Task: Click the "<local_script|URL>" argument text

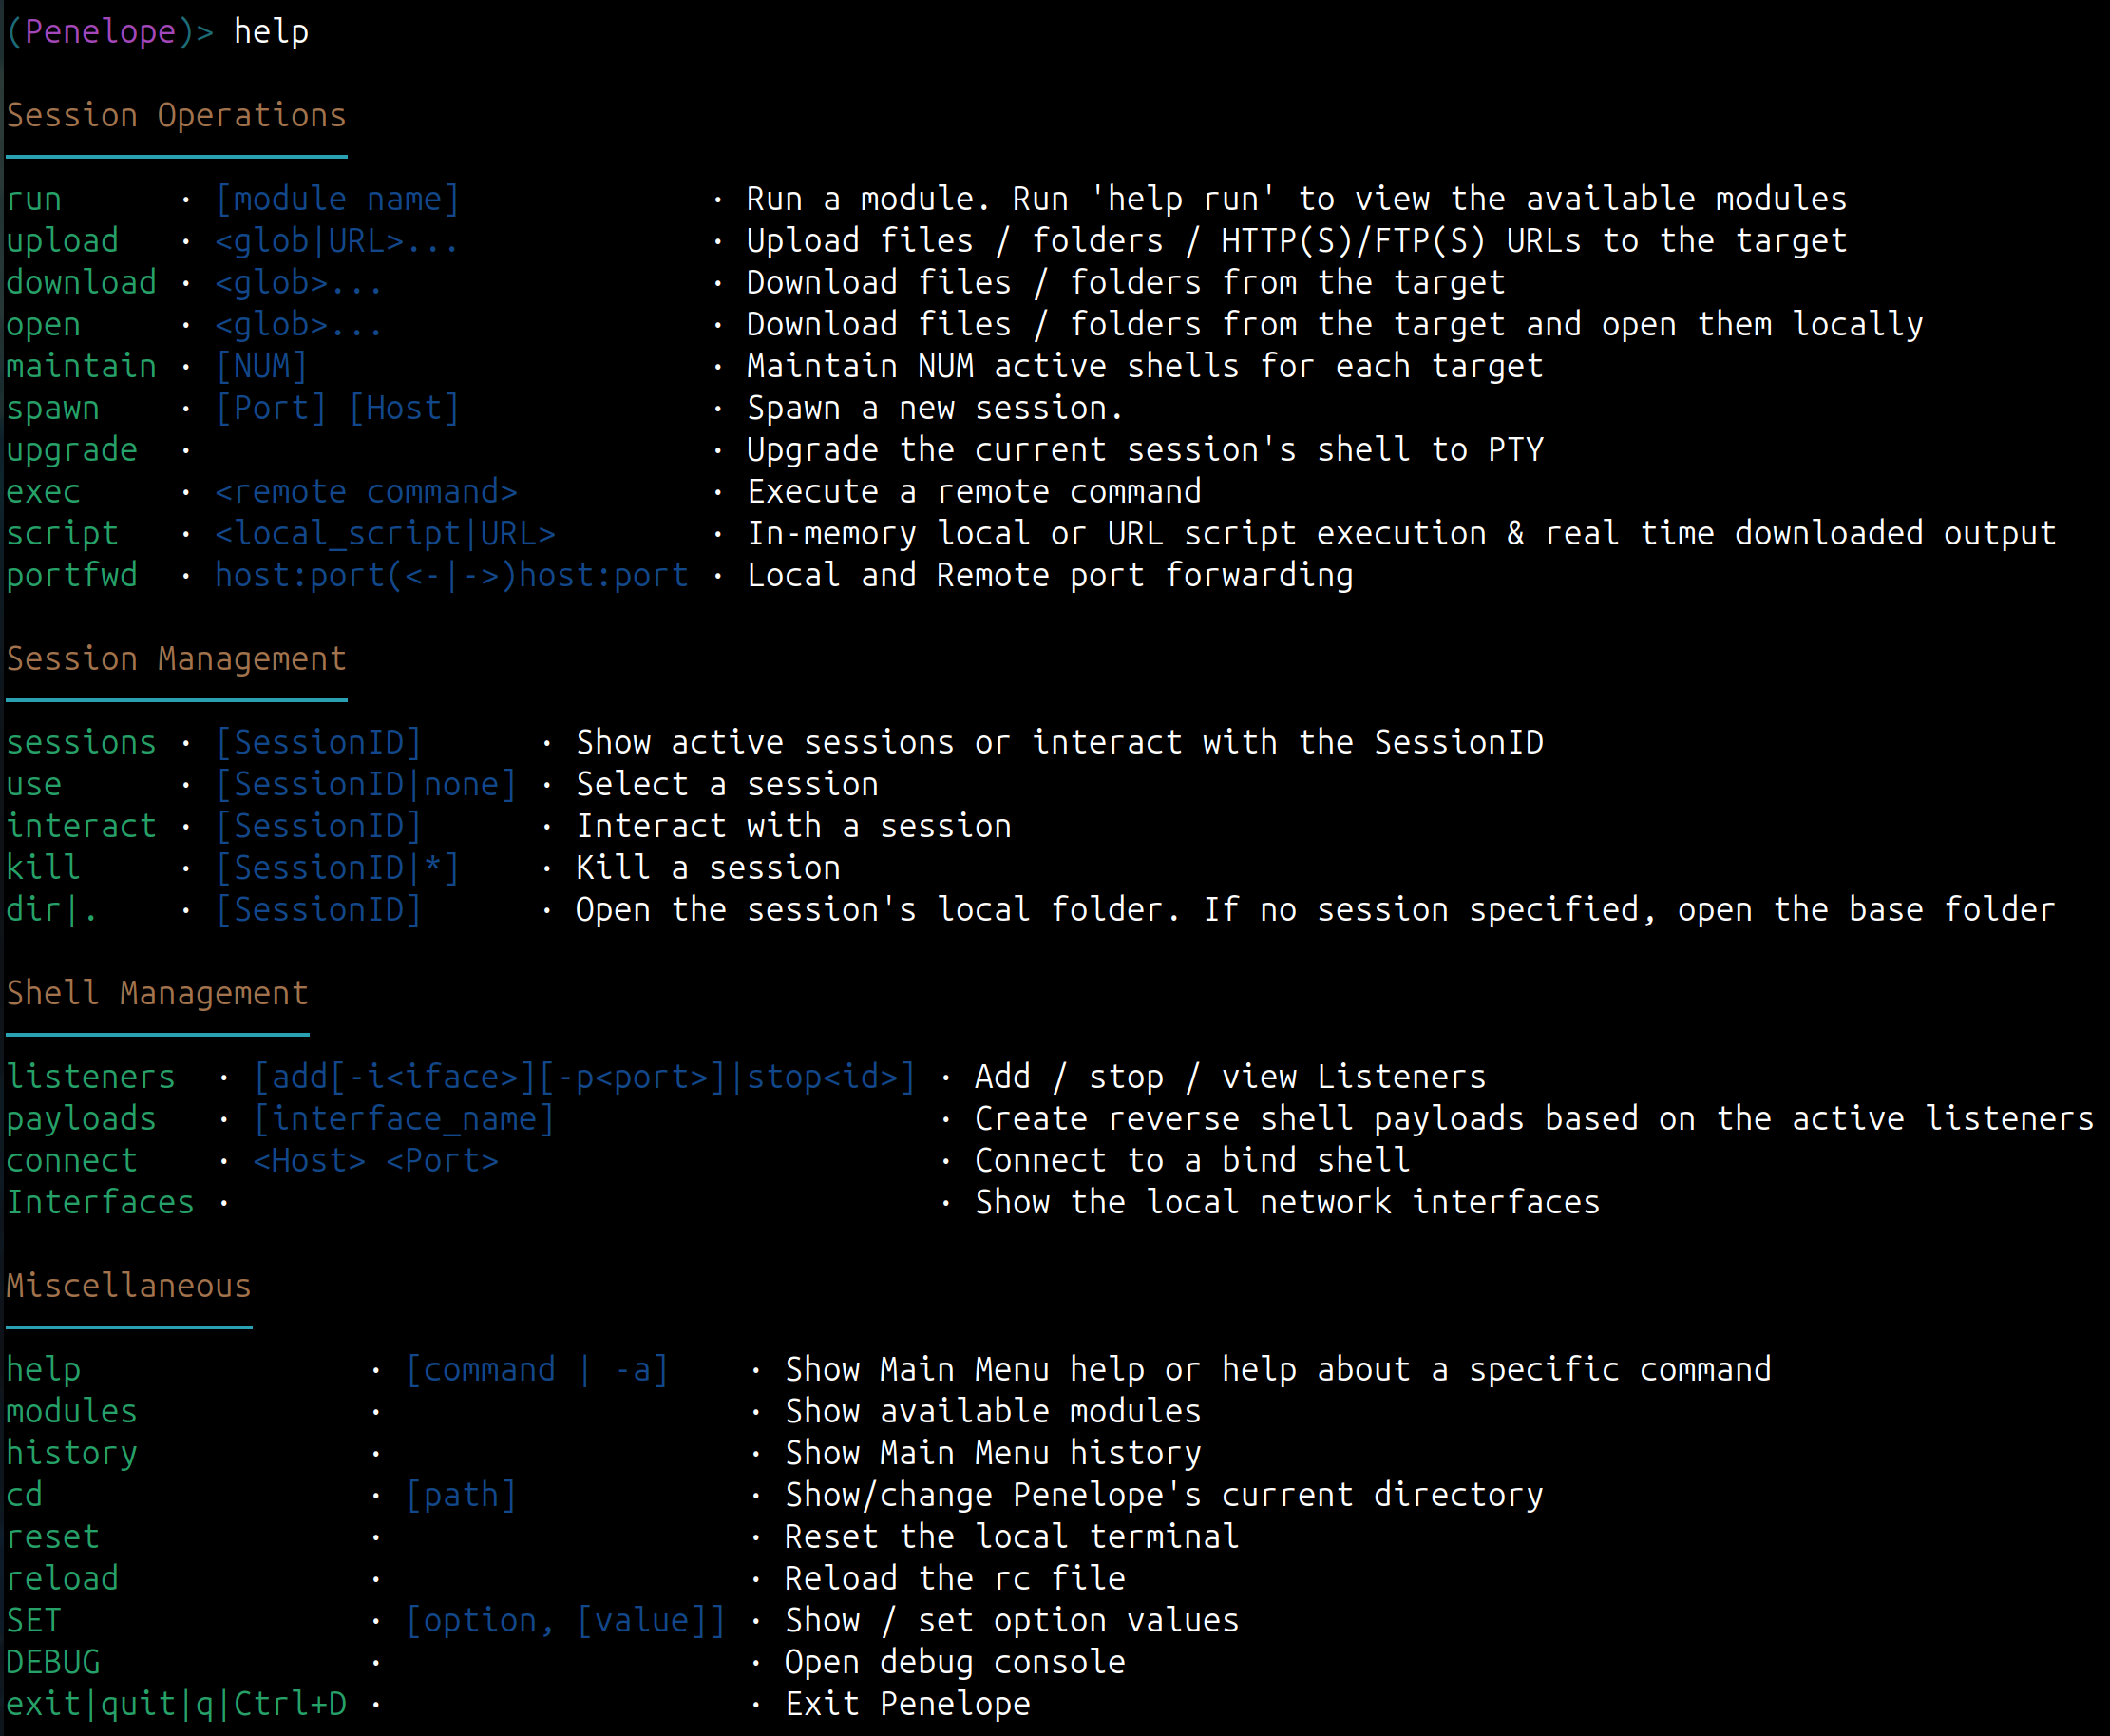Action: click(385, 534)
